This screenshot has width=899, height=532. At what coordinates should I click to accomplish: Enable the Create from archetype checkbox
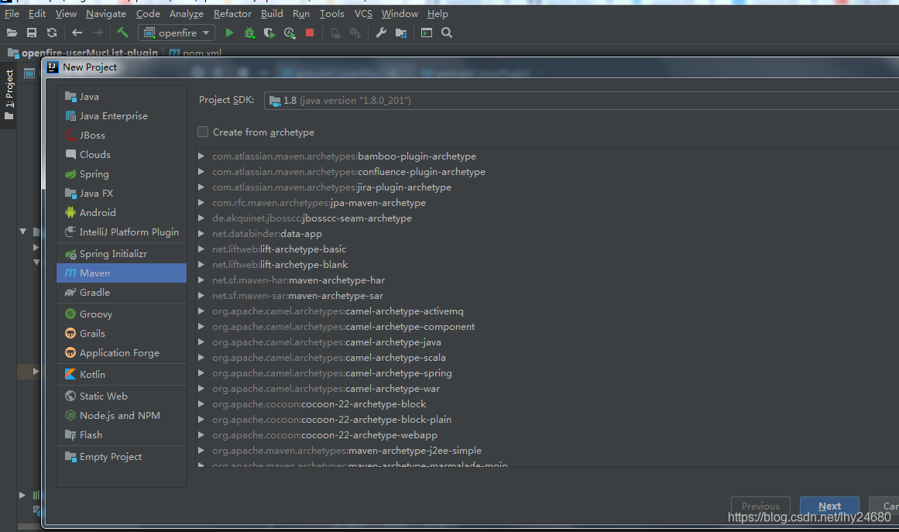(203, 132)
